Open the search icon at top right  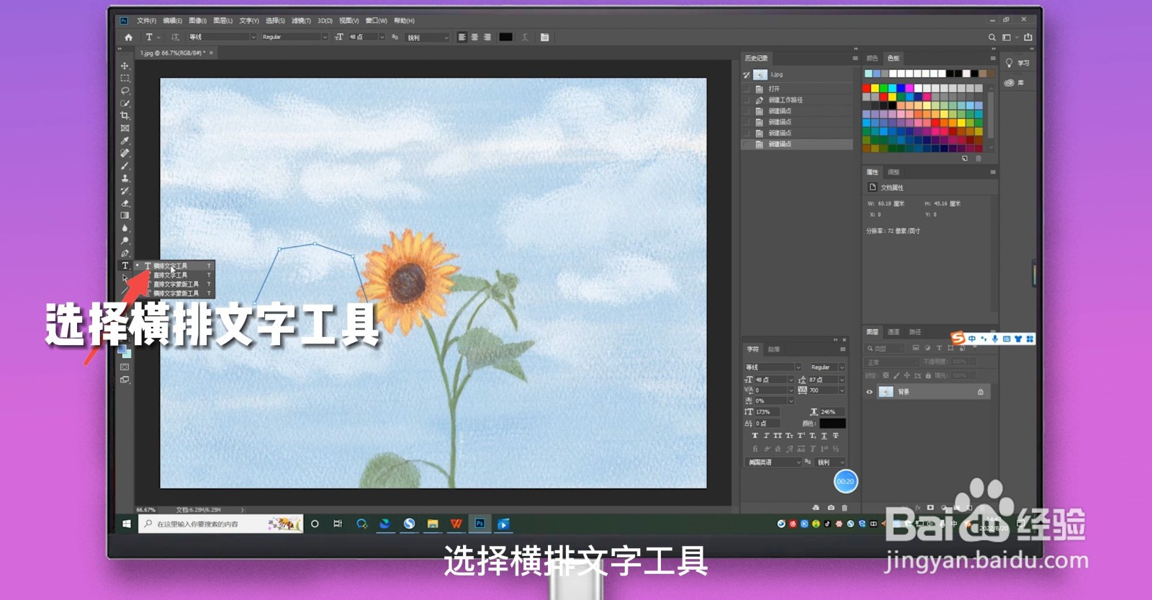pos(992,37)
